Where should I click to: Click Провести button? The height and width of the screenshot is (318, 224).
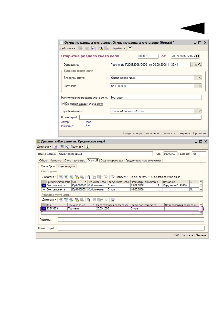tap(199, 133)
